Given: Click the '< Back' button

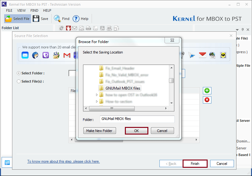Looking at the screenshot, I should (x=171, y=164).
